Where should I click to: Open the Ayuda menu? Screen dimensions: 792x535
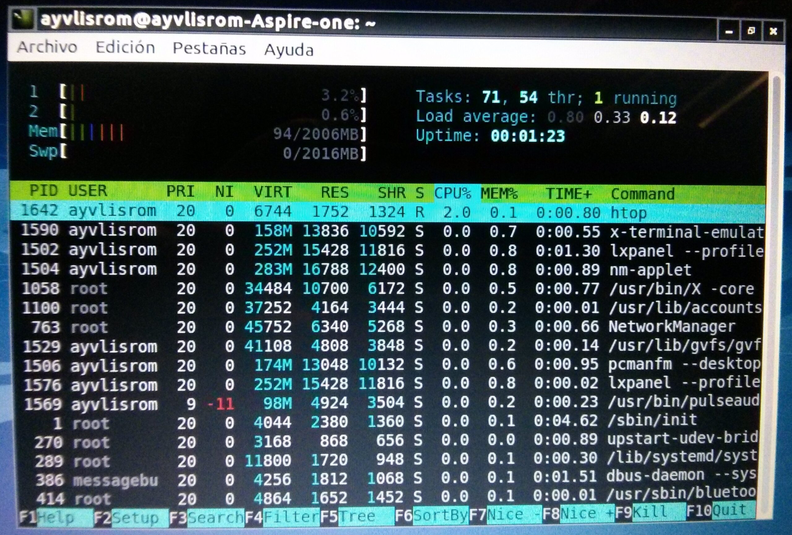coord(289,50)
